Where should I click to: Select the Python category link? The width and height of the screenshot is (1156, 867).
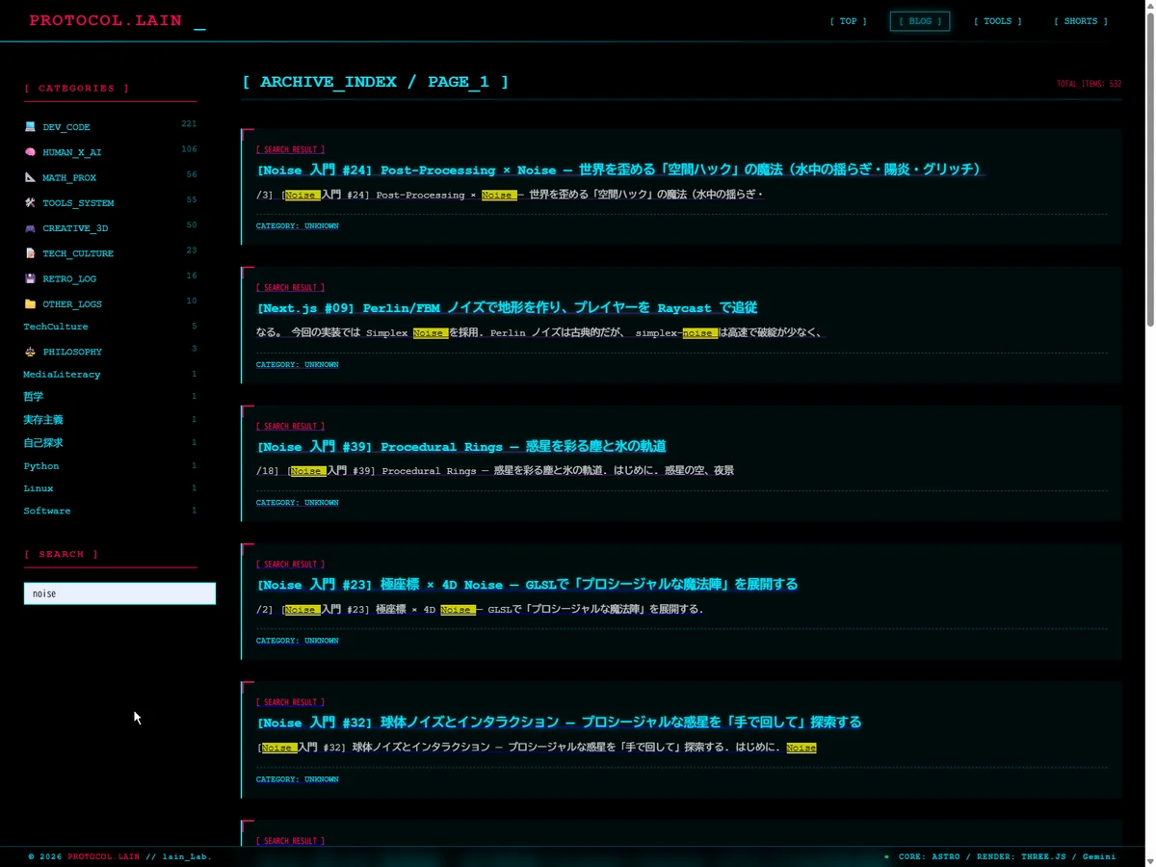pos(41,466)
